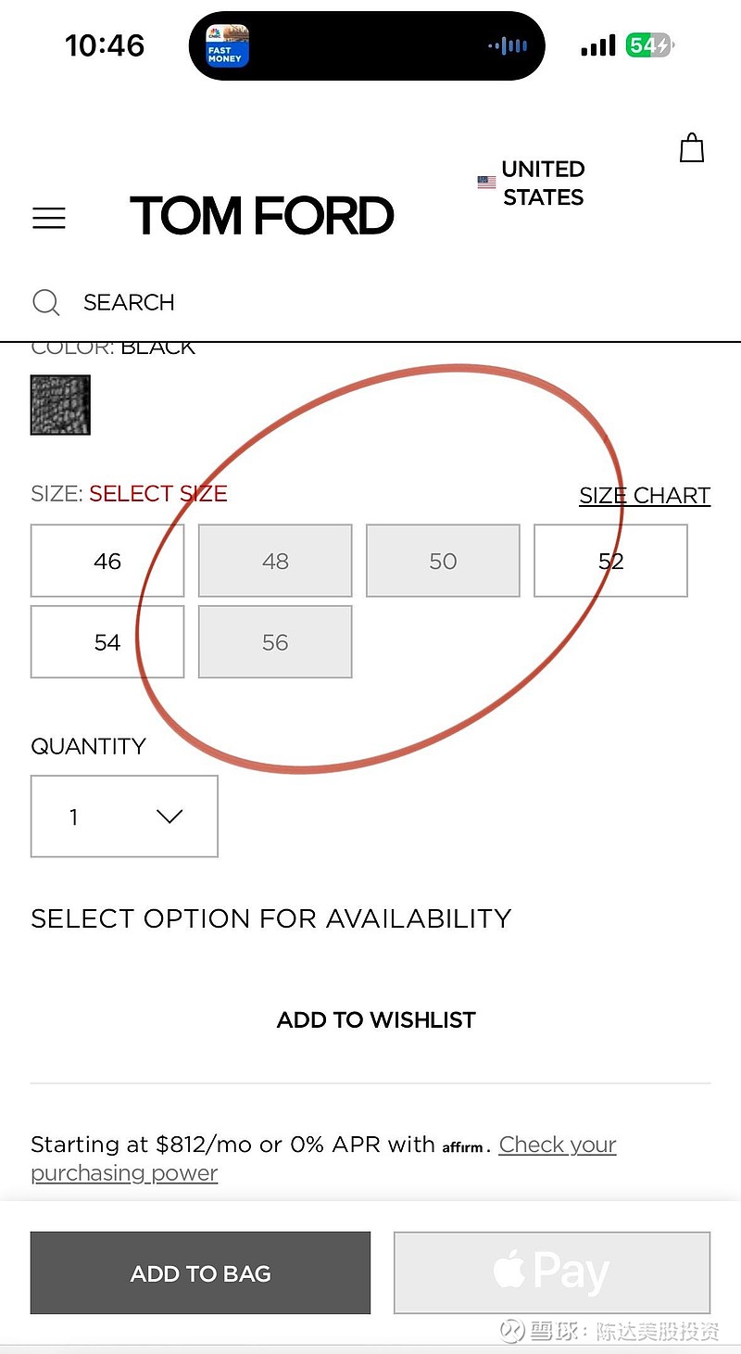Open the shopping bag icon
Screen dimensions: 741x1354
692,148
